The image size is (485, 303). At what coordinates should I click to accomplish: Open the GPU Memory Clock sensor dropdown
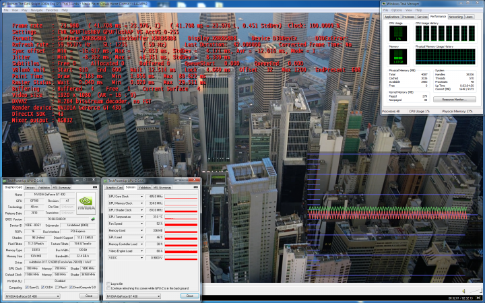[141, 203]
